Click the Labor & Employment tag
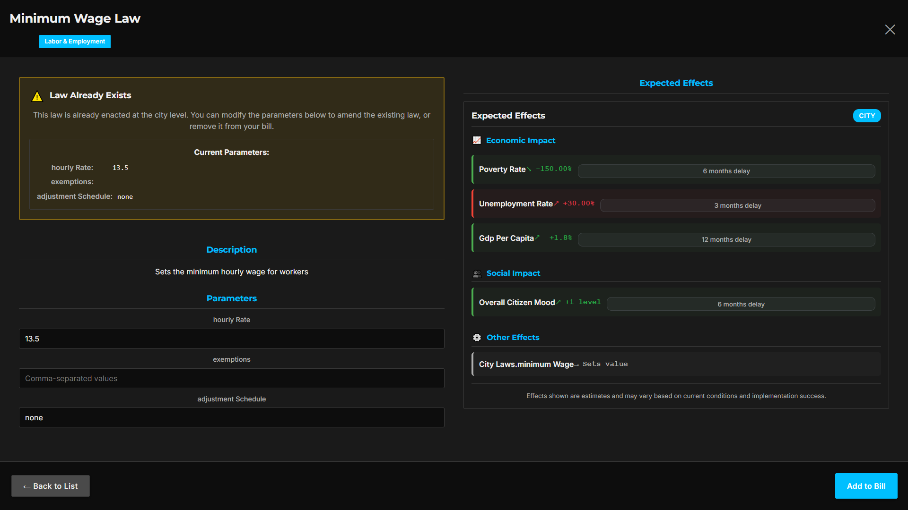Screen dimensions: 908x510 click(x=75, y=42)
